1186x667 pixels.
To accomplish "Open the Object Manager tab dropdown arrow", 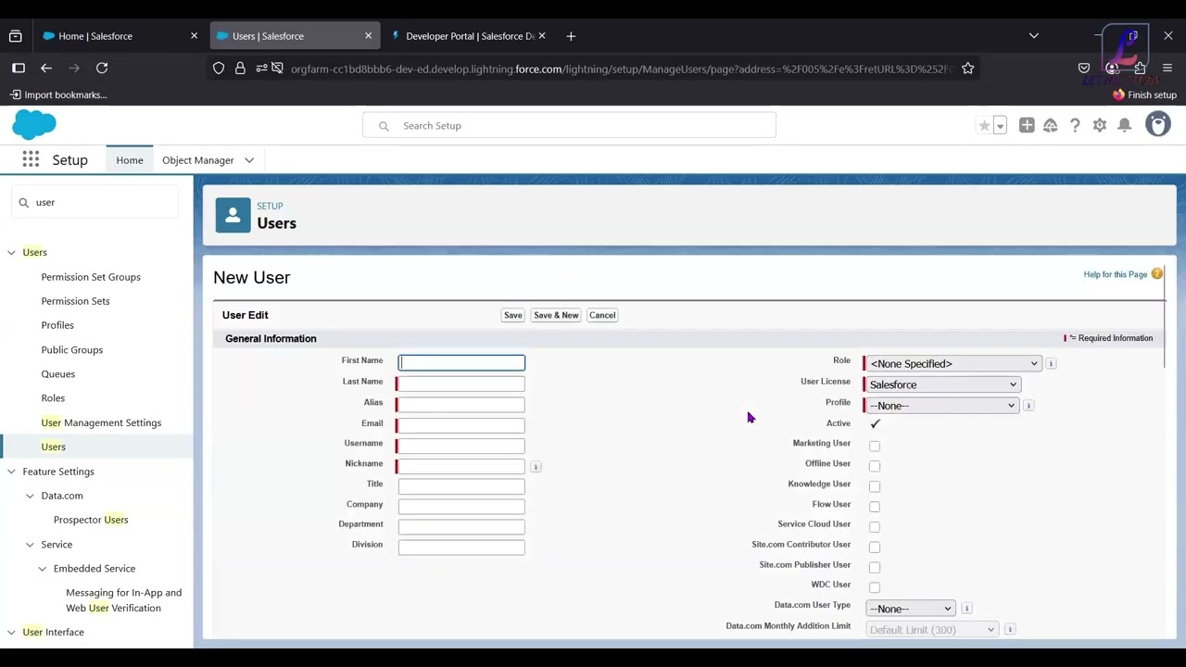I will [x=249, y=160].
